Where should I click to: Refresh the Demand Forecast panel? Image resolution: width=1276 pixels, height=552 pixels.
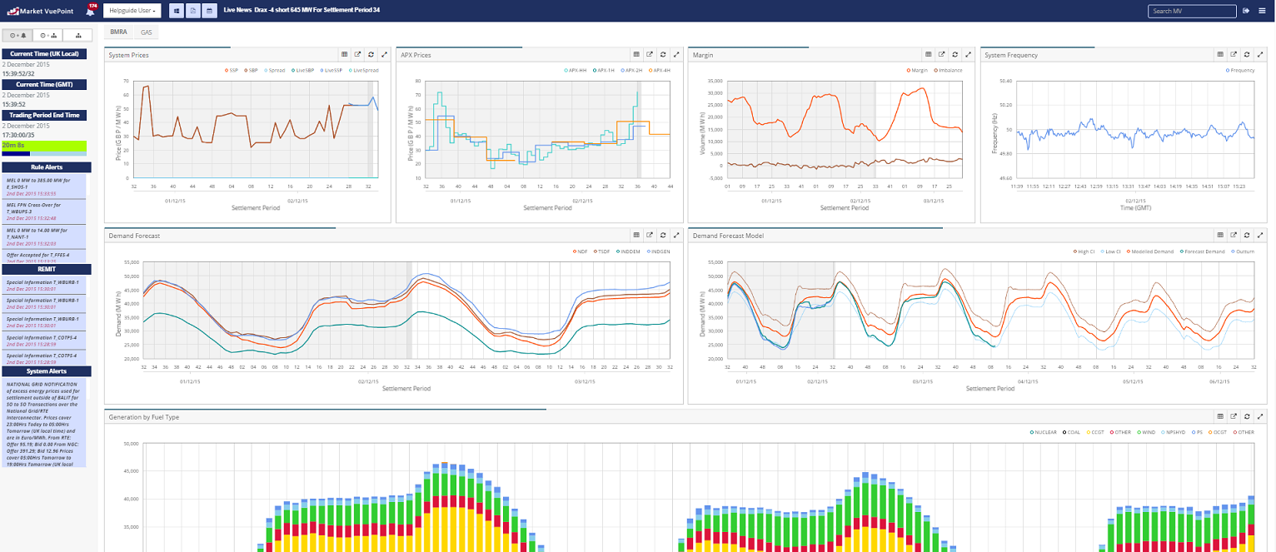click(x=662, y=236)
